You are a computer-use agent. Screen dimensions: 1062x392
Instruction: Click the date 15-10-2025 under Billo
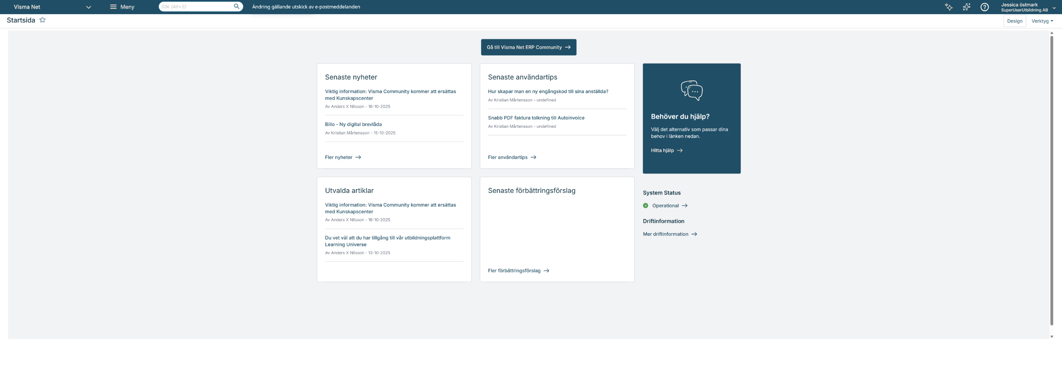[384, 133]
